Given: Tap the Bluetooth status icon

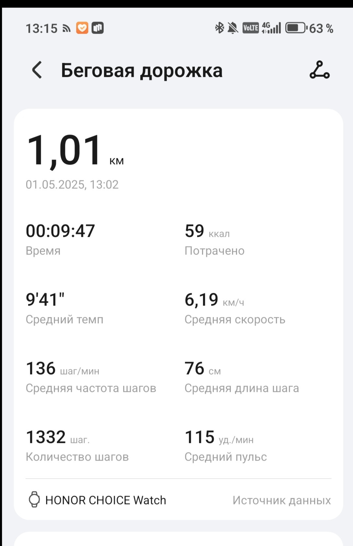Looking at the screenshot, I should (219, 28).
